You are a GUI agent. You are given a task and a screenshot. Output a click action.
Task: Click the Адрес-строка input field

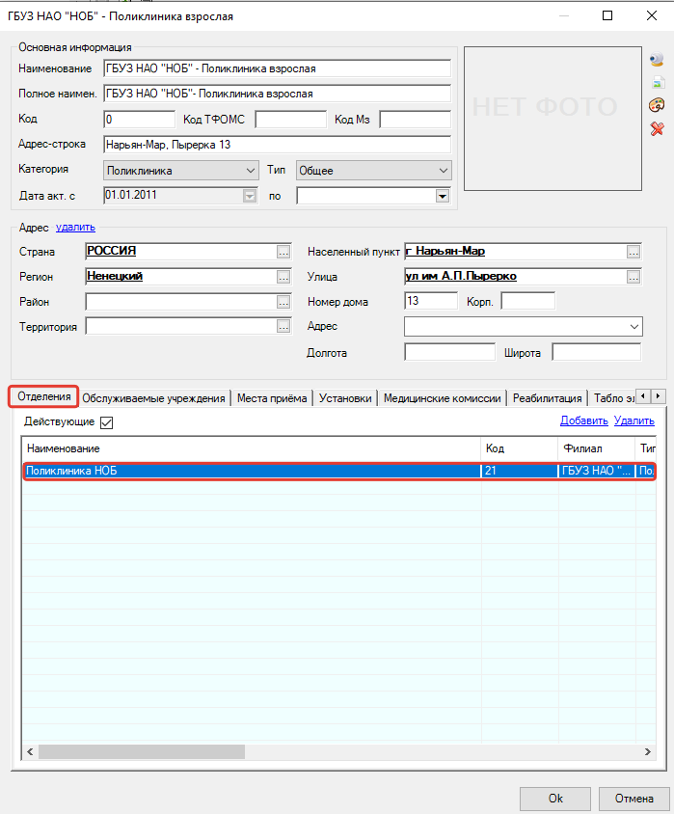pyautogui.click(x=277, y=145)
